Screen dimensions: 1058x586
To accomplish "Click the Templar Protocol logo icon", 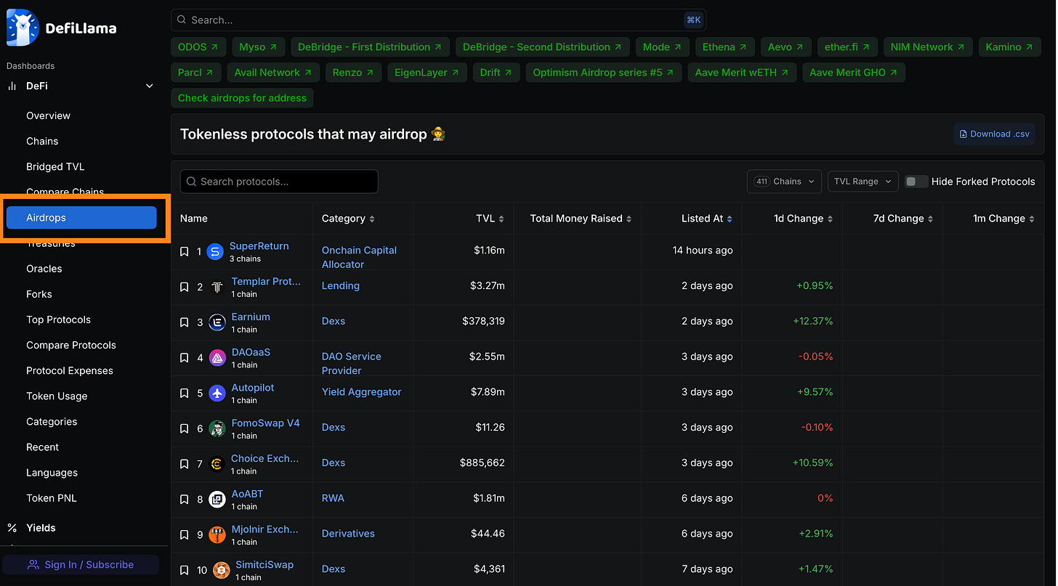I will coord(217,288).
